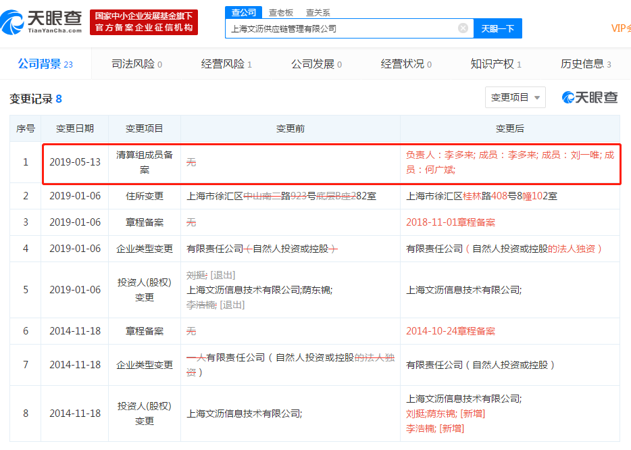Screen dimensions: 631x450
Task: Click 刘挺 [退出] in row 5
Action: pyautogui.click(x=211, y=275)
